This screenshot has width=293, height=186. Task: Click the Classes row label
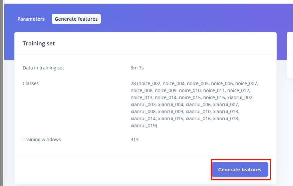(31, 83)
